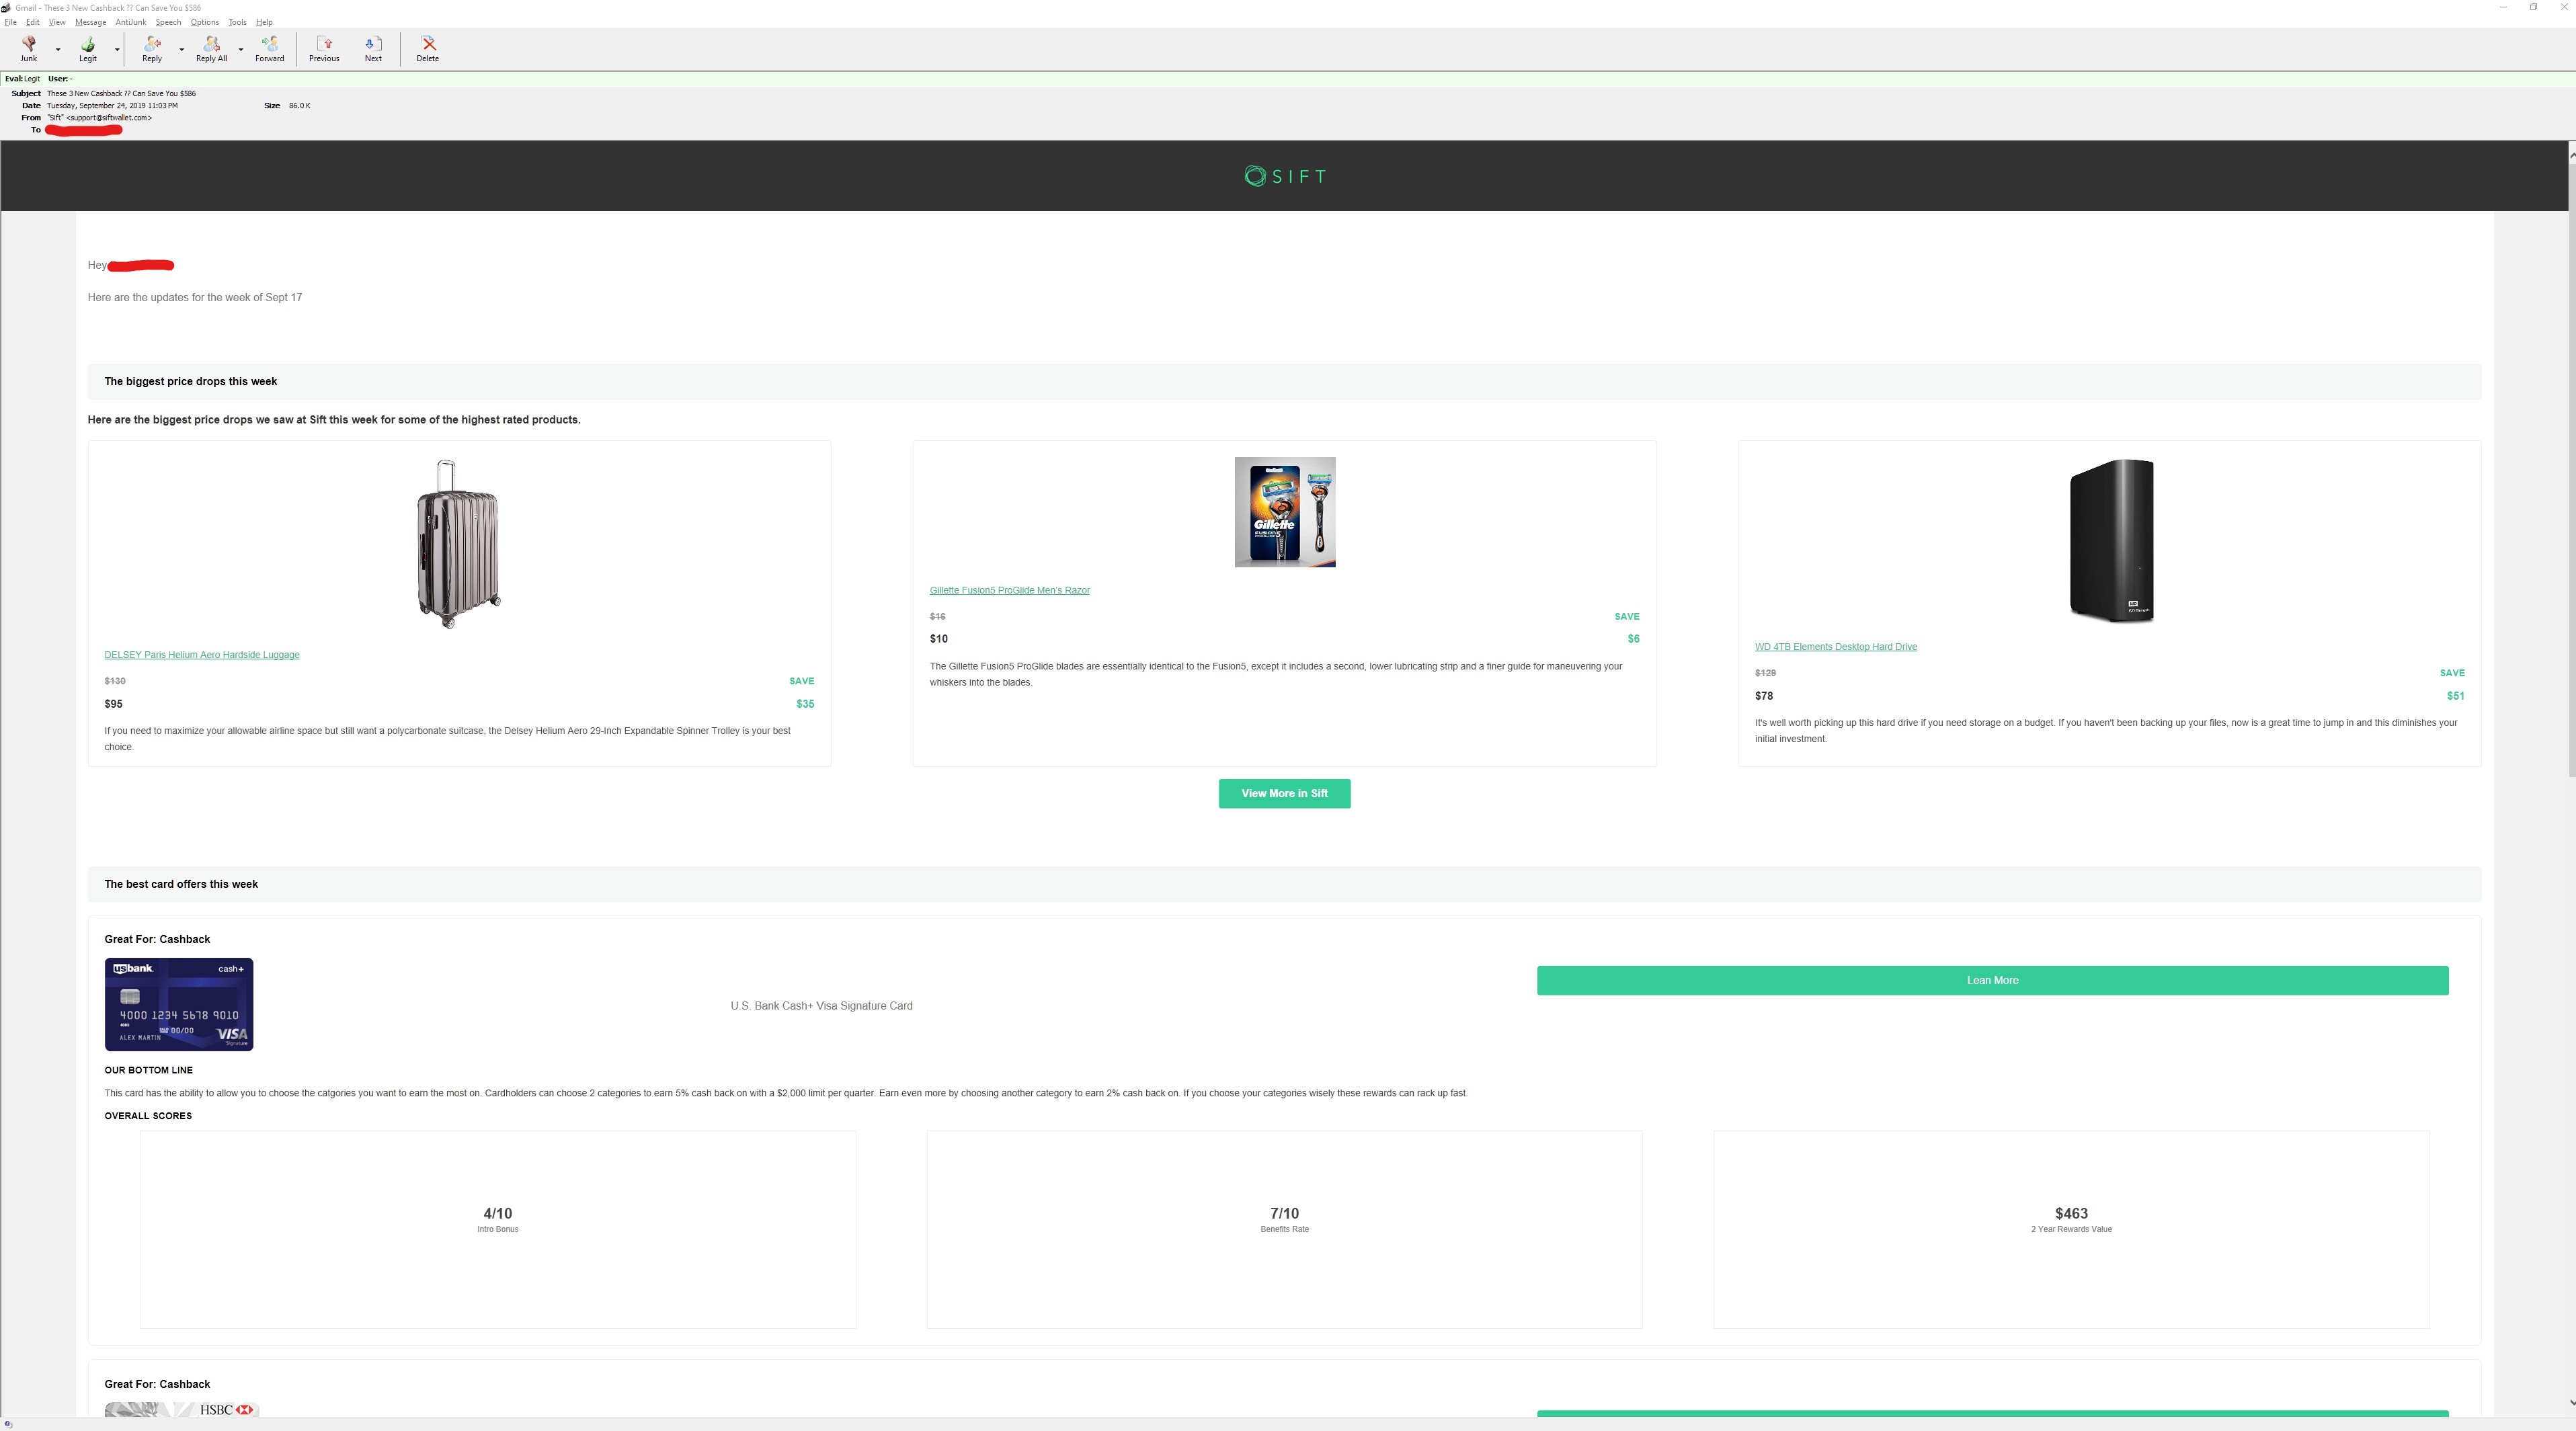Click 'Here are the updates for the week of Sept 17'
The width and height of the screenshot is (2576, 1431).
tap(195, 298)
